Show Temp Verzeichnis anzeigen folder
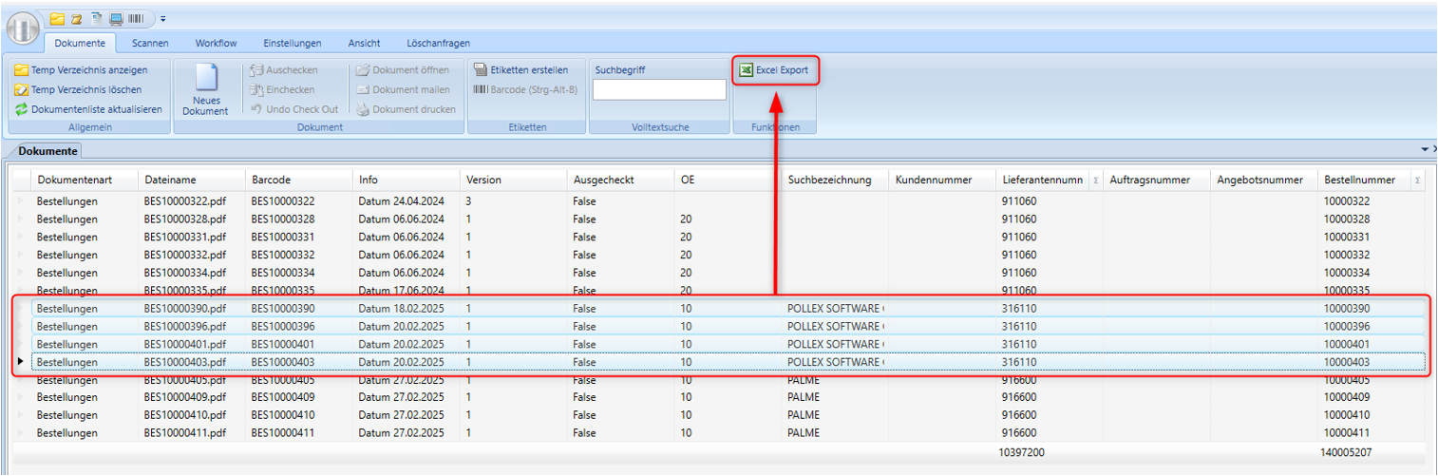The width and height of the screenshot is (1438, 476). pyautogui.click(x=81, y=69)
